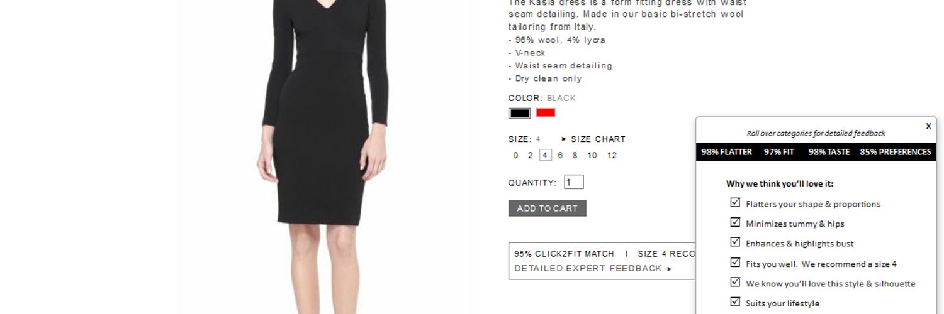944x314 pixels.
Task: Select size 10
Action: coord(592,156)
